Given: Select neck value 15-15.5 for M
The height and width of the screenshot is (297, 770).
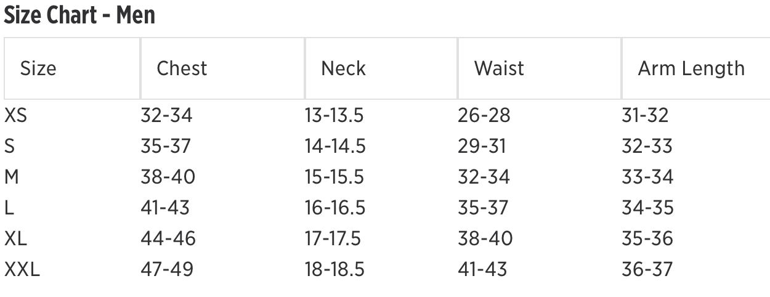Looking at the screenshot, I should pos(334,177).
